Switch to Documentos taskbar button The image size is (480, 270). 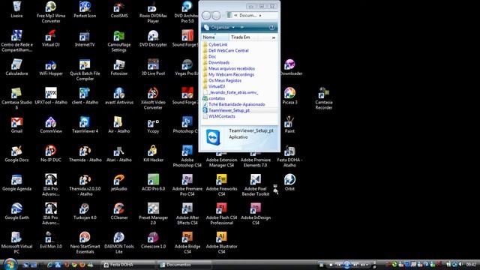[184, 265]
